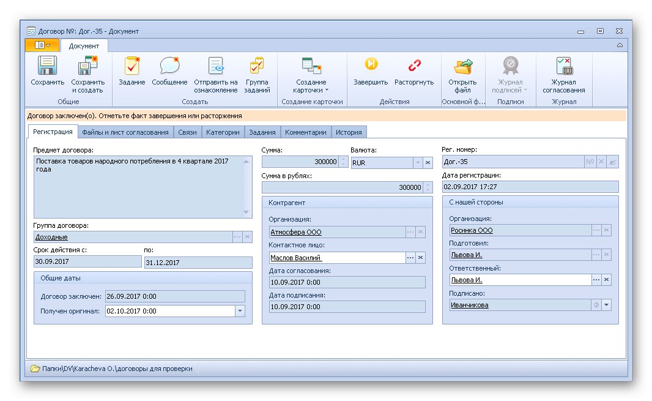Collapse the ribbon with the chevron button
The image size is (652, 401).
tap(620, 45)
